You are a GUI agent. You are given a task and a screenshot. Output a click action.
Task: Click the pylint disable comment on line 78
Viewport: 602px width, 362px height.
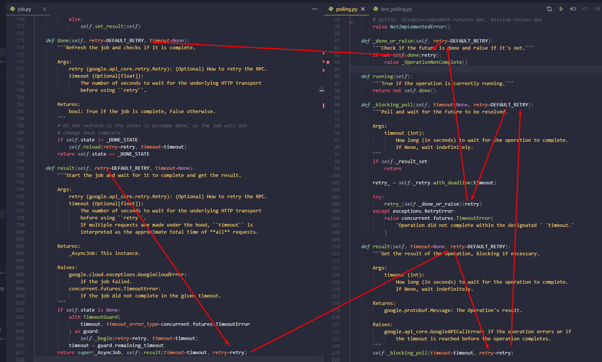click(x=457, y=20)
